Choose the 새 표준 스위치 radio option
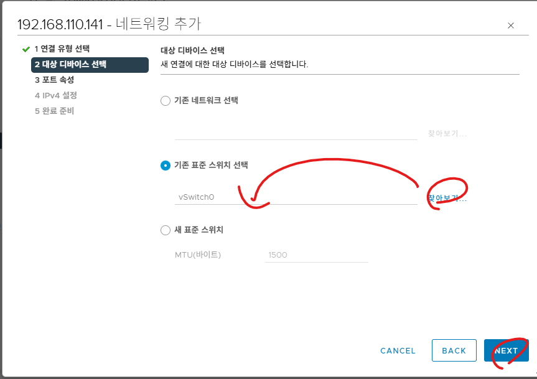 pos(166,230)
